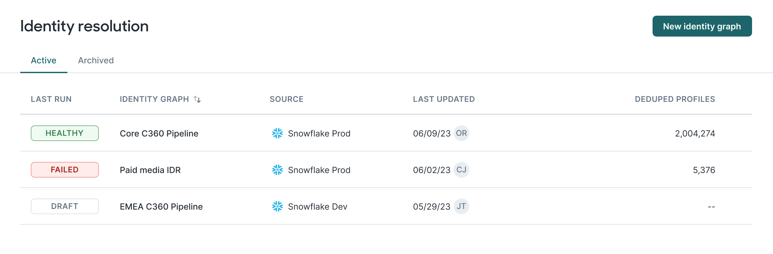This screenshot has width=773, height=254.
Task: Open the EMEA C360 Pipeline graph
Action: click(x=161, y=207)
